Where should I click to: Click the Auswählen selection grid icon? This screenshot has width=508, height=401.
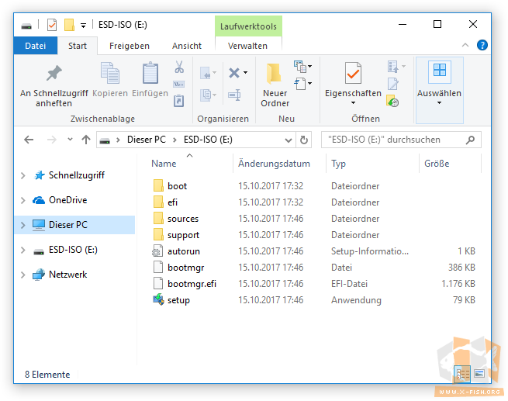click(439, 70)
